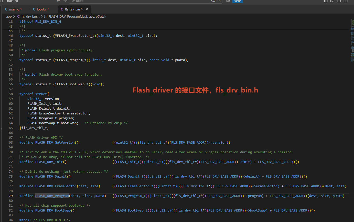Switch to the main.c tab
Image resolution: width=354 pixels, height=222 pixels.
pos(15,9)
